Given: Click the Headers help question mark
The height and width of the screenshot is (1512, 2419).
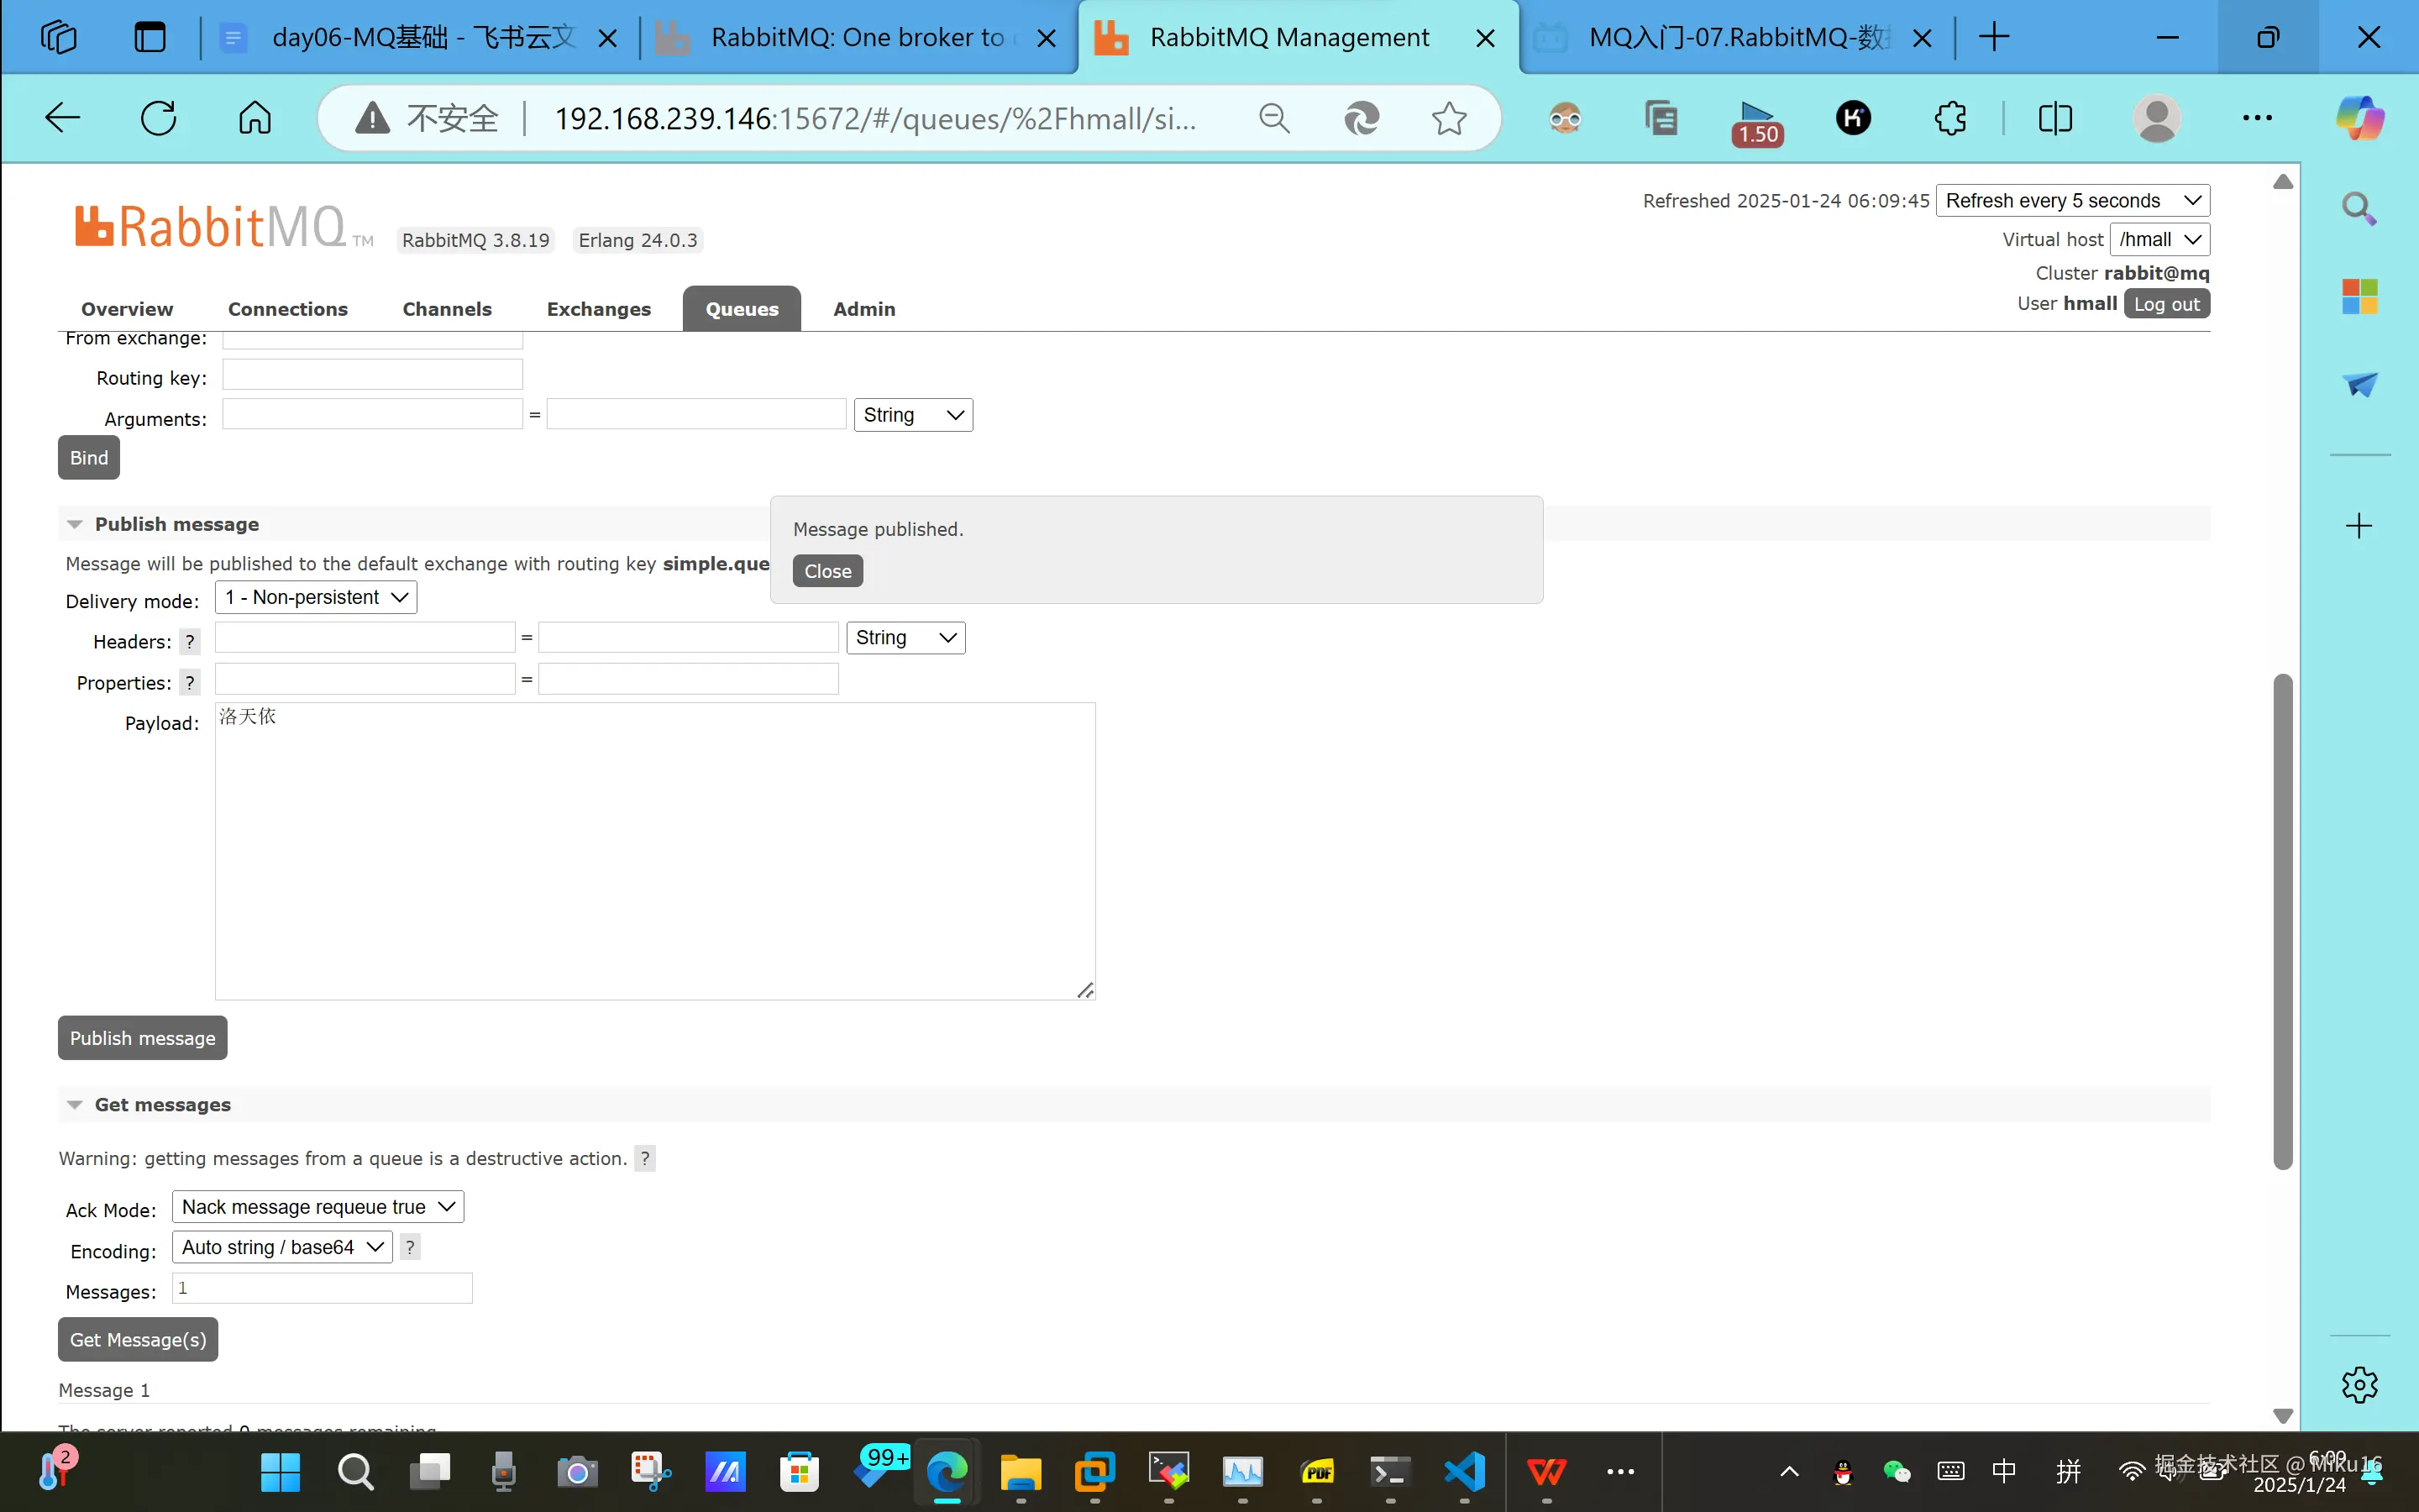Looking at the screenshot, I should pyautogui.click(x=190, y=642).
